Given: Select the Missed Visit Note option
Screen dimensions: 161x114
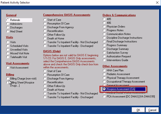Looking at the screenshot, I should click(x=8, y=53).
